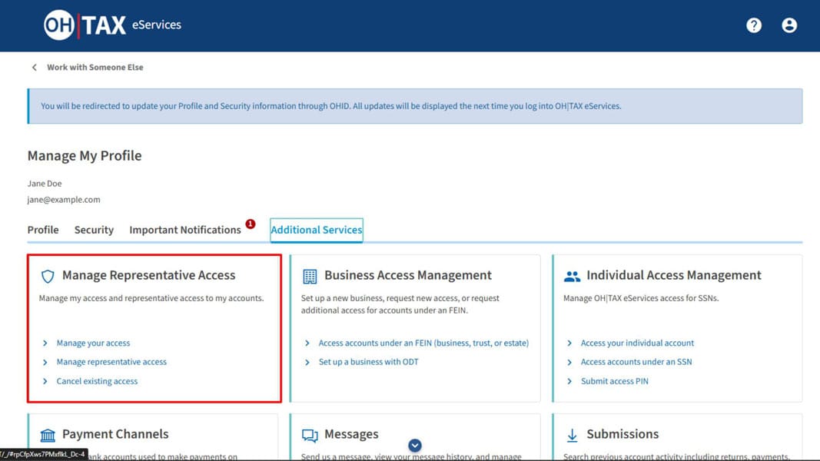
Task: Click chevron beside Manage representative access
Action: click(x=45, y=362)
